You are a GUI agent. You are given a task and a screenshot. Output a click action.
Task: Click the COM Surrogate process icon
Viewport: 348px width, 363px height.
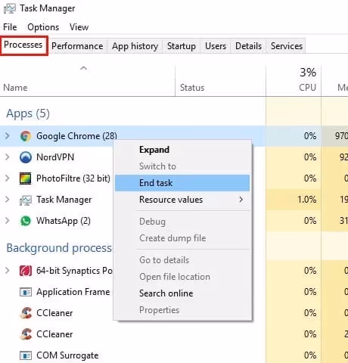tap(26, 355)
